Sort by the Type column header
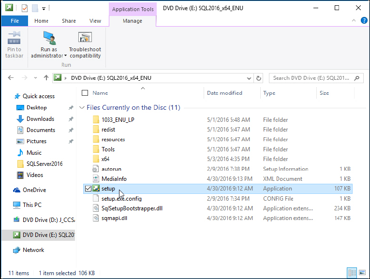Screen dimensions: 370x279 tap(269, 93)
